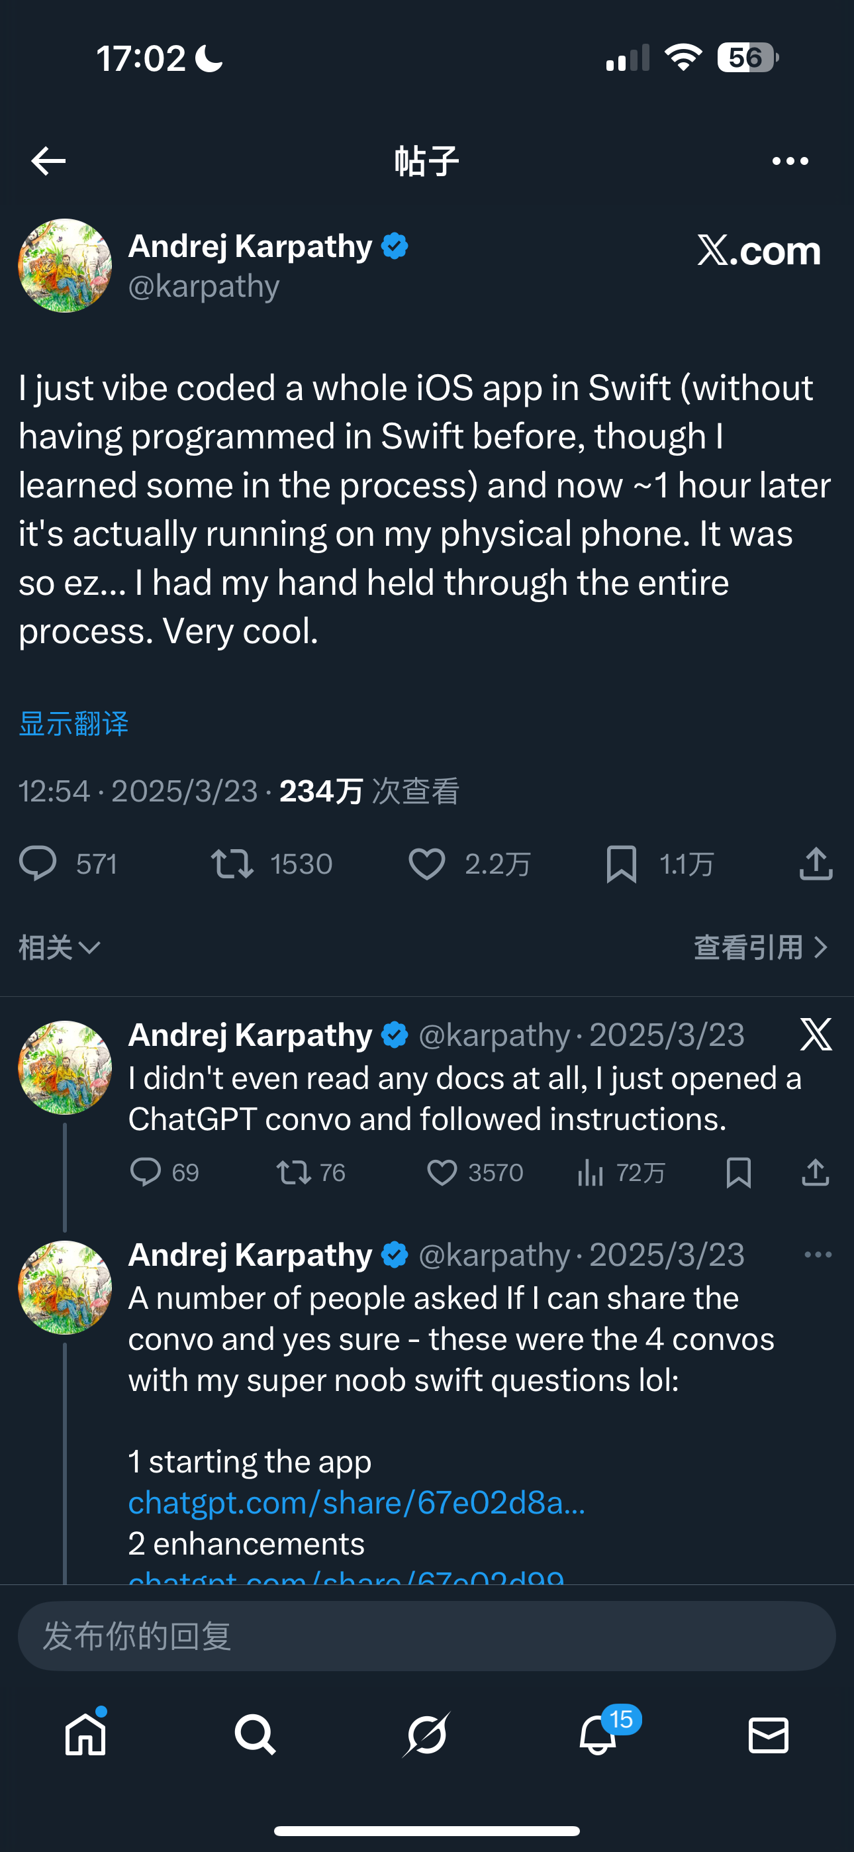Screen dimensions: 854x1852
Task: Switch to the Search tab
Action: (255, 1734)
